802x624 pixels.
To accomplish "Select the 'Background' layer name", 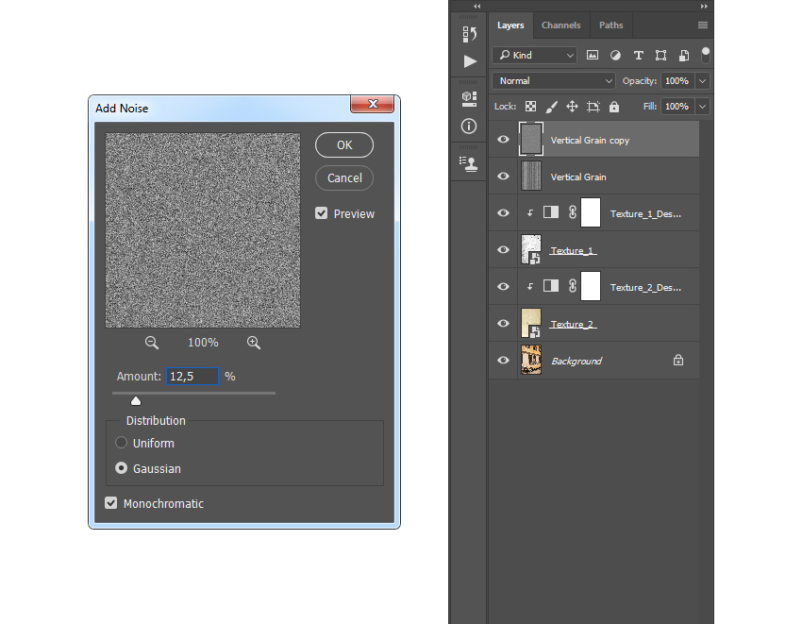I will [x=576, y=361].
